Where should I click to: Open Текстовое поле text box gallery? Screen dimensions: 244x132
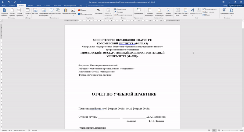click(x=178, y=12)
